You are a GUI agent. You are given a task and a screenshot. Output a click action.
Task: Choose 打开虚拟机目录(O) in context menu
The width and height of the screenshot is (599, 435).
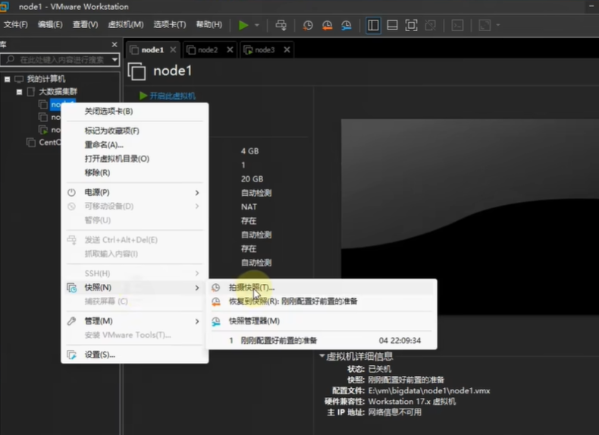click(x=135, y=159)
